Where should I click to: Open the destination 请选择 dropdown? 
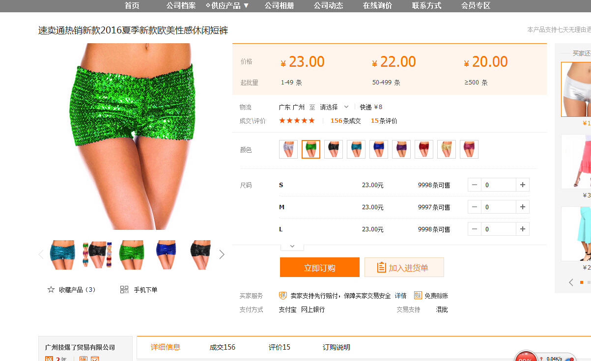coord(334,107)
